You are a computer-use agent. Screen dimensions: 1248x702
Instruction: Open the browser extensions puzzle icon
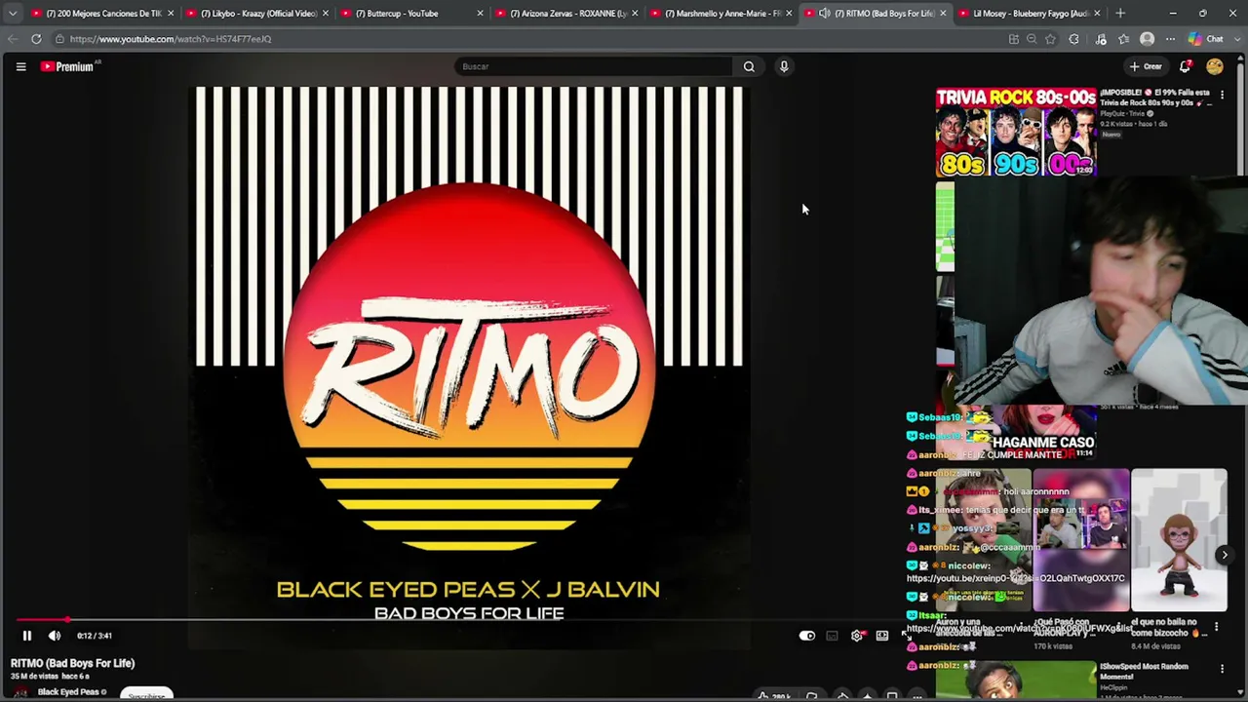(x=1074, y=39)
